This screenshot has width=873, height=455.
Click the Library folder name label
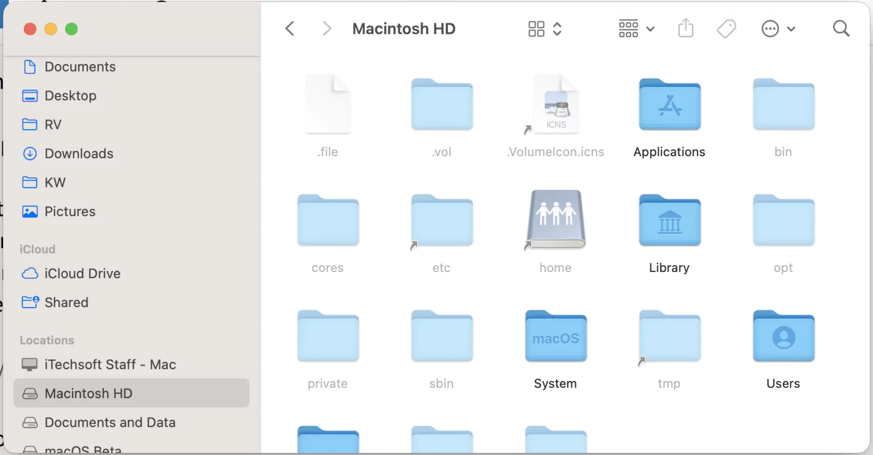669,268
